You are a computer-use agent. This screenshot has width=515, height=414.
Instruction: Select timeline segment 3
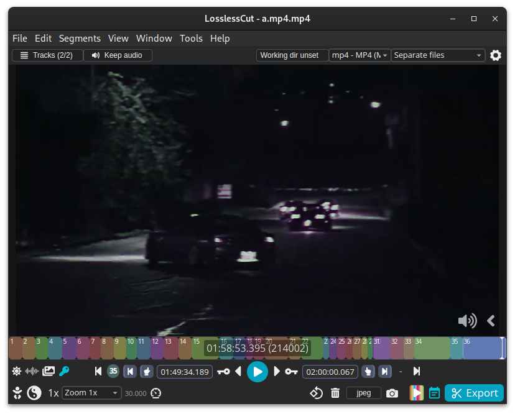click(x=42, y=348)
